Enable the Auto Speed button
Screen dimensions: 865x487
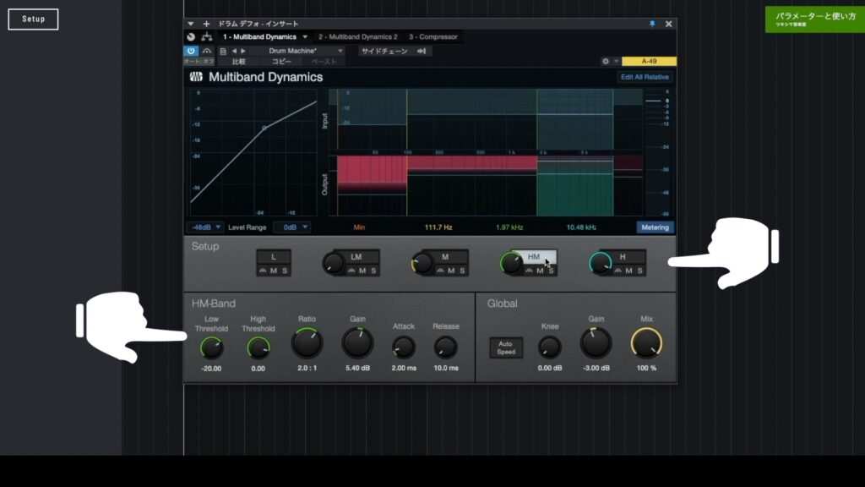pos(506,347)
